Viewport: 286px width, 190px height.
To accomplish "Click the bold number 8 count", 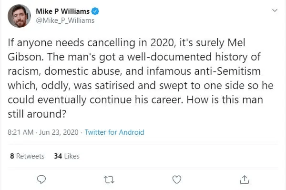I will point(12,156).
